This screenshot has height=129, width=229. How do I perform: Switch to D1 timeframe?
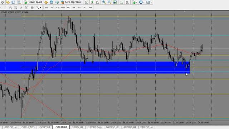coord(79,8)
